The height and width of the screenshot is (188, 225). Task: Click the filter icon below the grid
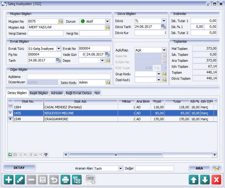(x=46, y=155)
